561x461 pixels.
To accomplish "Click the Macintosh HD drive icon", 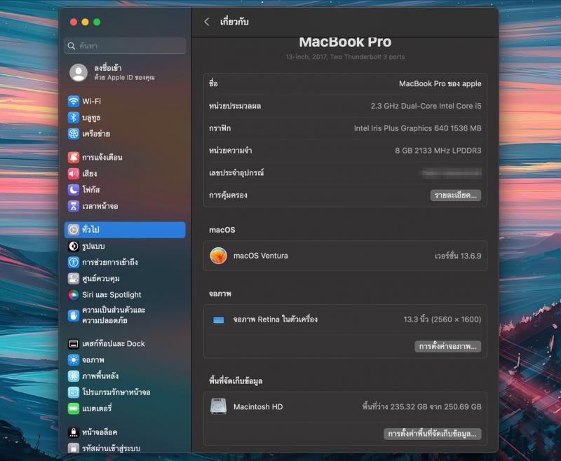I will click(218, 406).
